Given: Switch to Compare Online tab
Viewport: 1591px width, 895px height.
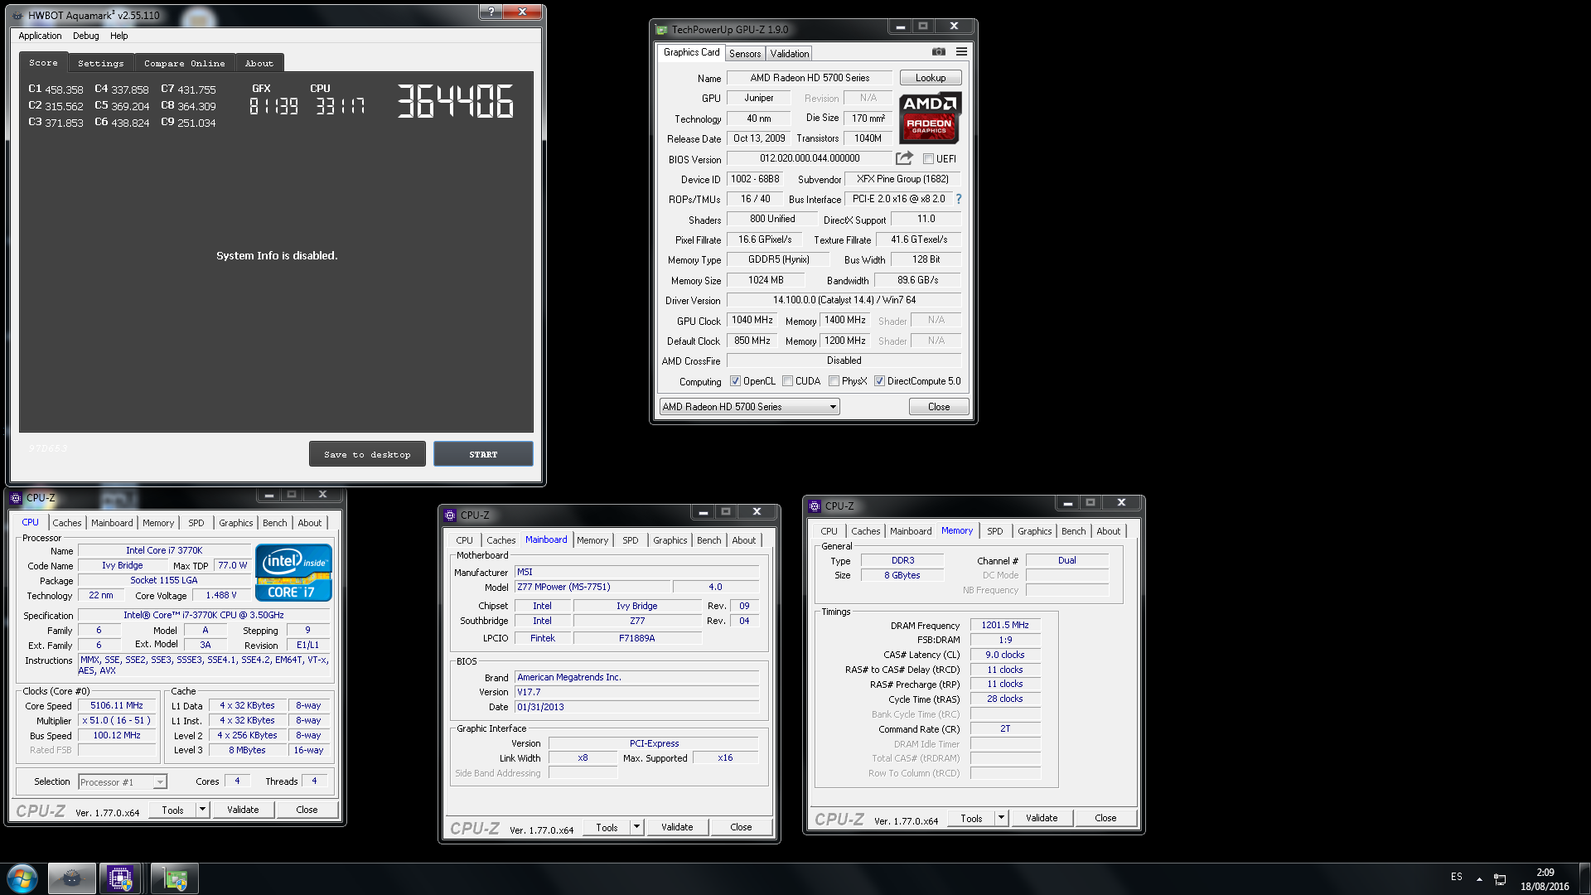Looking at the screenshot, I should click(184, 63).
